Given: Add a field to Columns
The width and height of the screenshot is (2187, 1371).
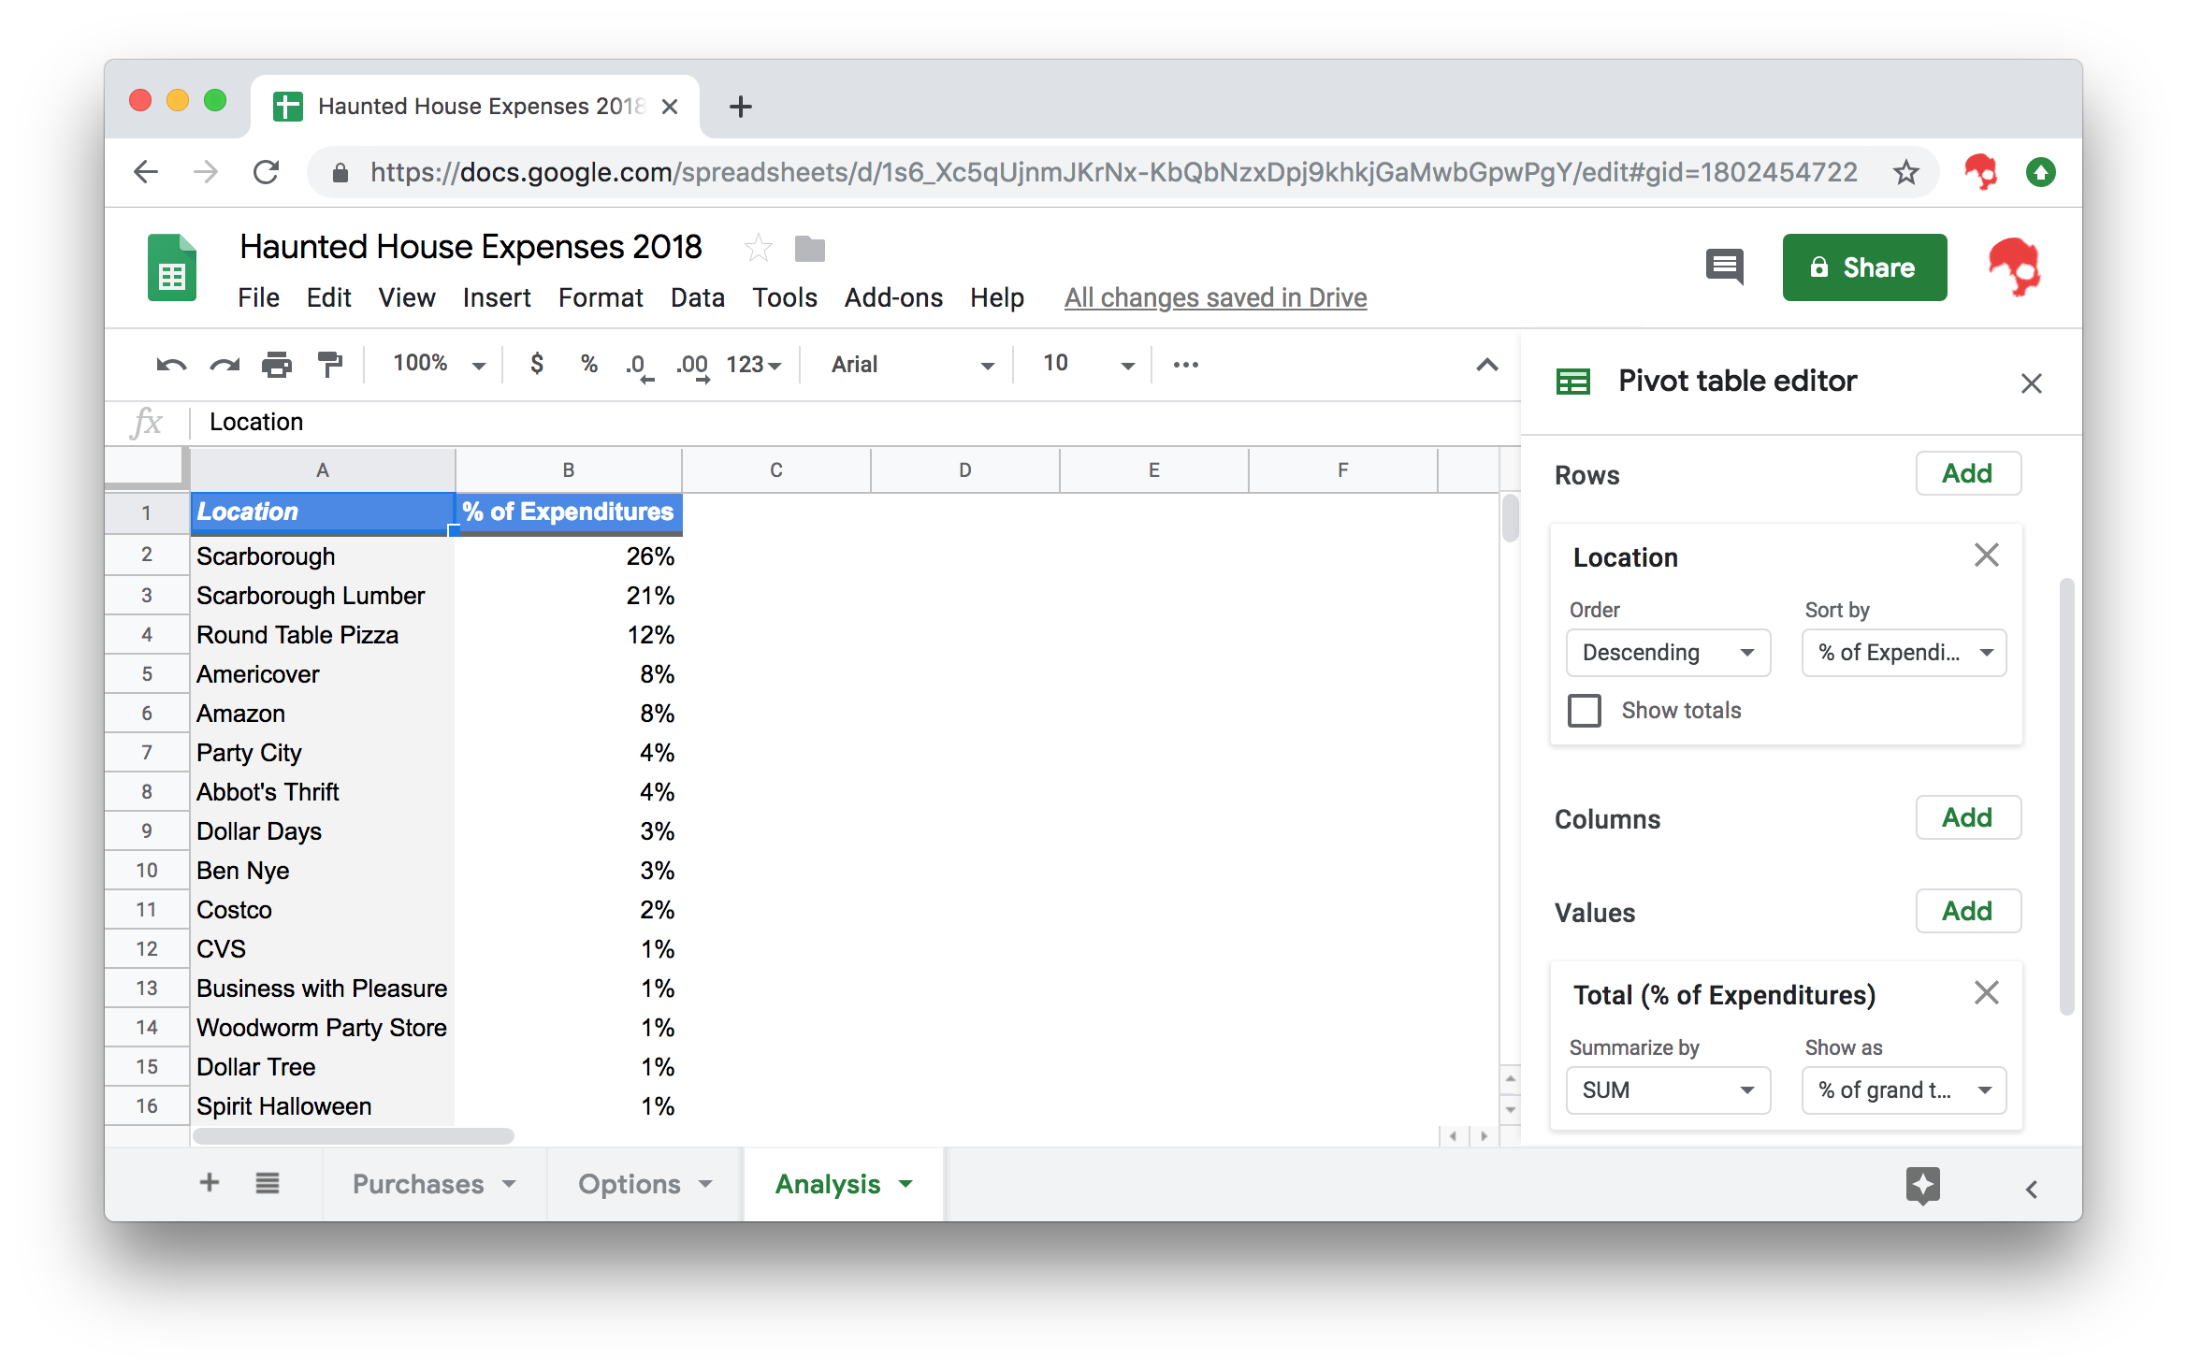Looking at the screenshot, I should click(1968, 817).
